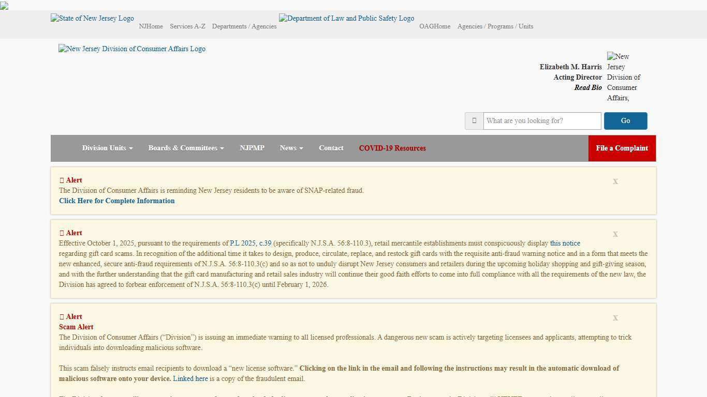
Task: Dismiss the Scam Alert notice
Action: pos(615,318)
